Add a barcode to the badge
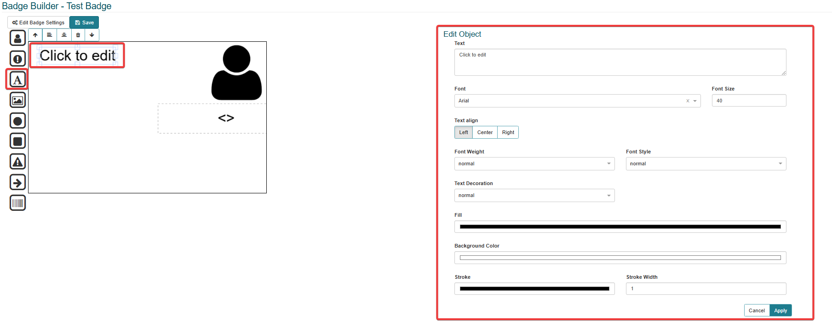This screenshot has width=832, height=327. (17, 203)
